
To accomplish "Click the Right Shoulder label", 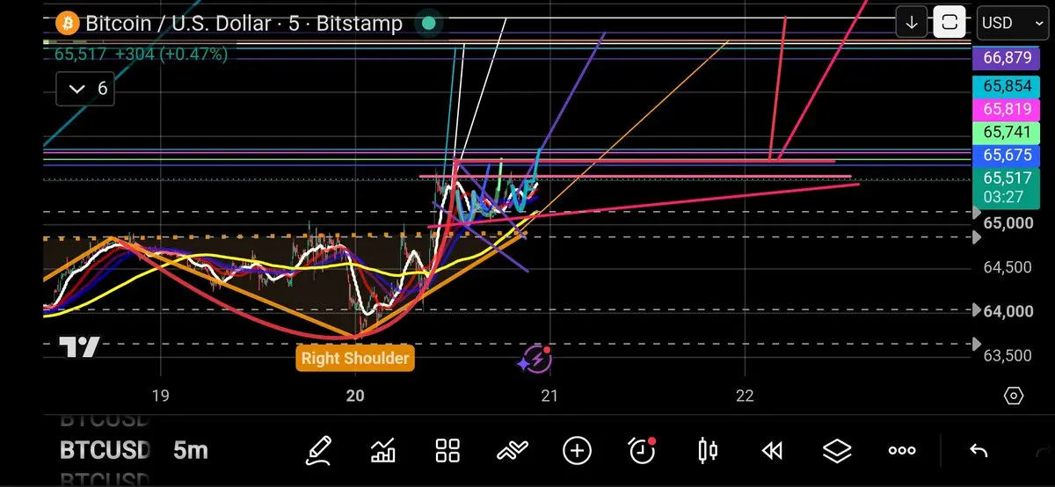I will pos(355,358).
